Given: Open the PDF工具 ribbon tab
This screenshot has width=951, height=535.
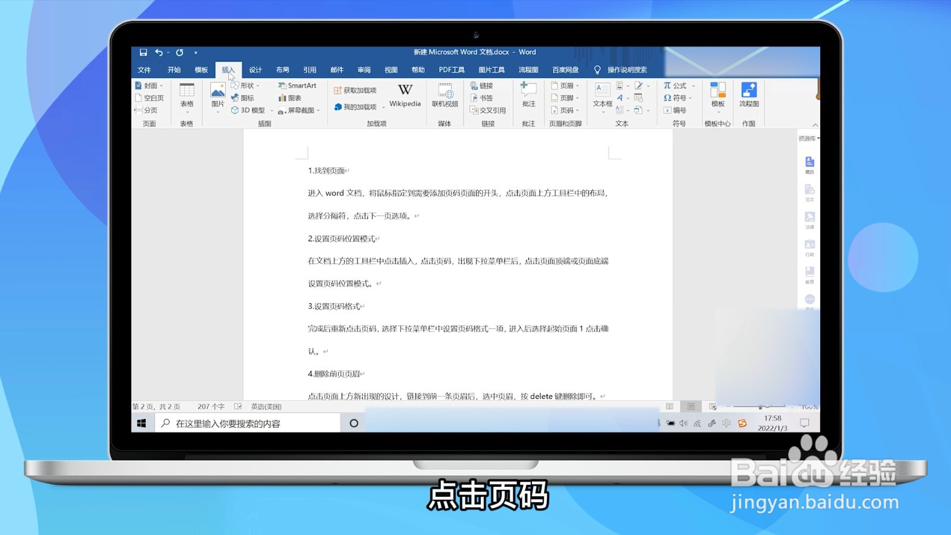Looking at the screenshot, I should [452, 70].
